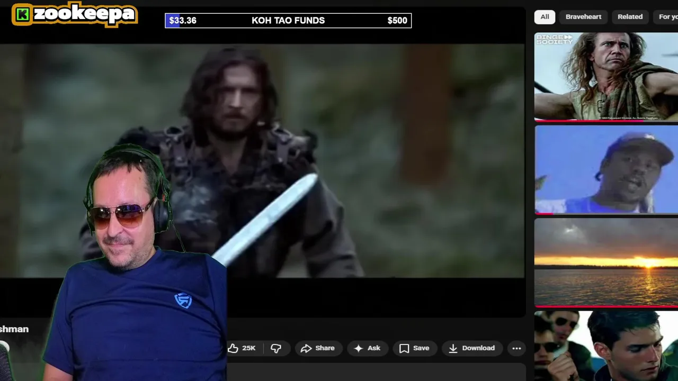The height and width of the screenshot is (381, 678).
Task: Download the video
Action: click(x=471, y=348)
